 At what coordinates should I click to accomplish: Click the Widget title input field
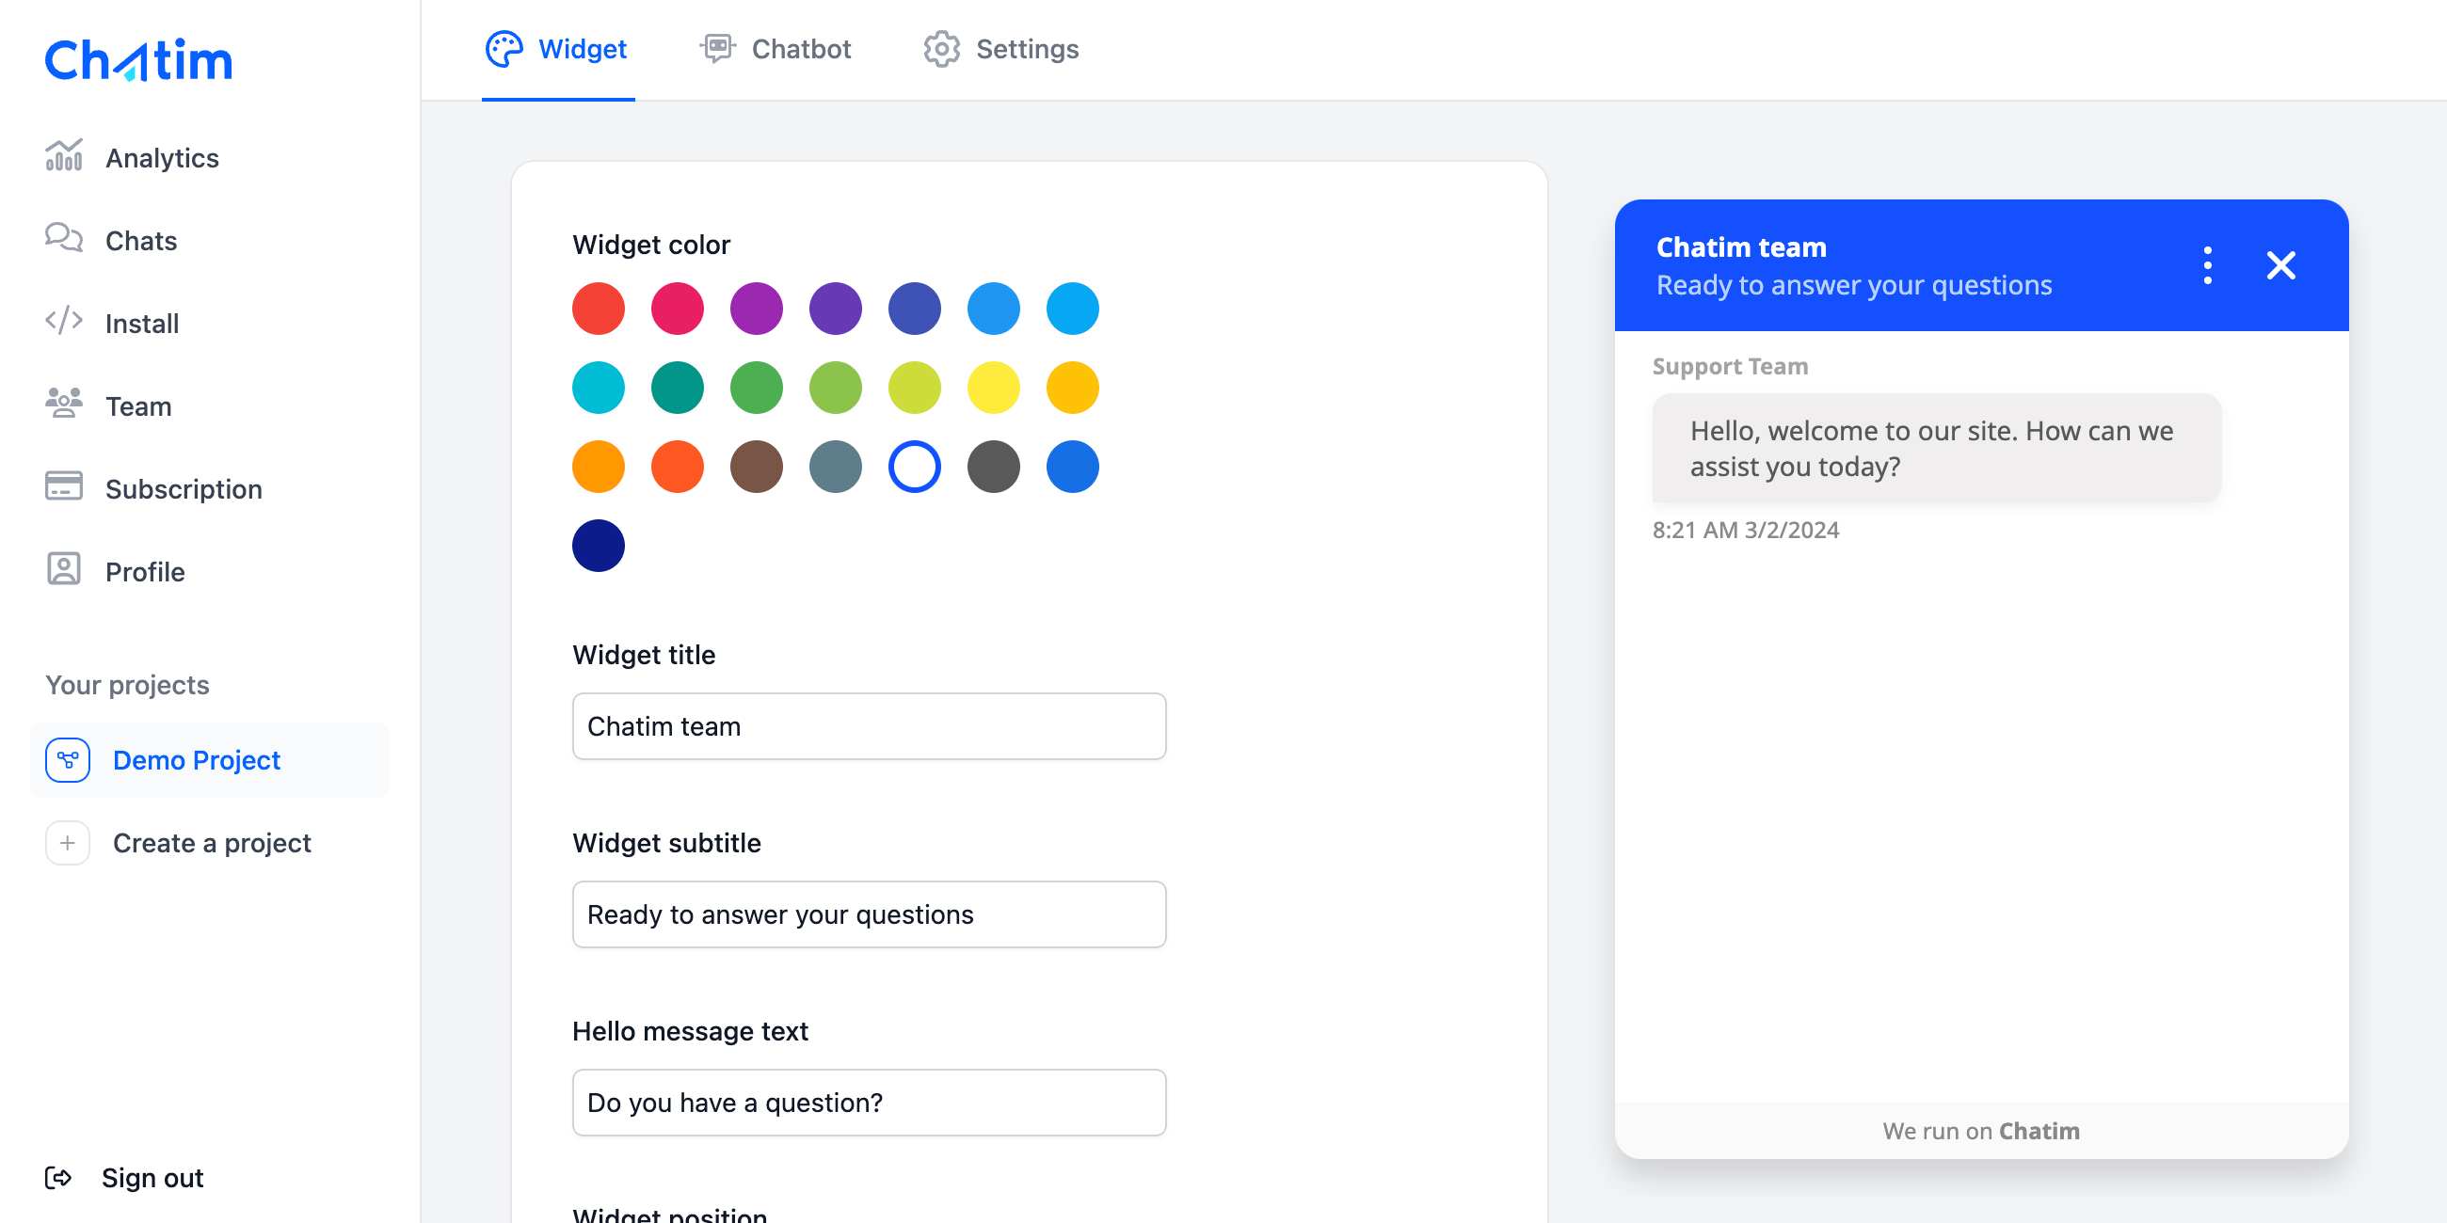pos(870,726)
